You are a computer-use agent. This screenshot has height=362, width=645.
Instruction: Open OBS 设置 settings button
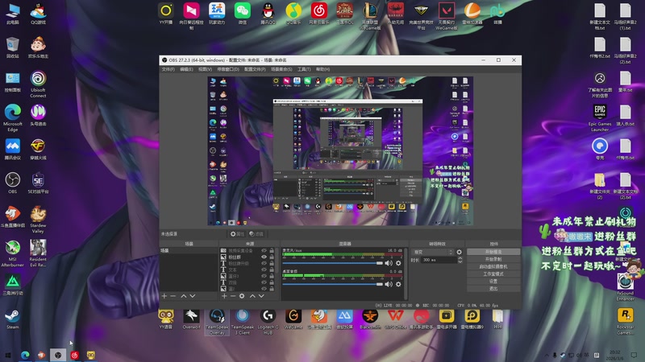[x=493, y=281]
